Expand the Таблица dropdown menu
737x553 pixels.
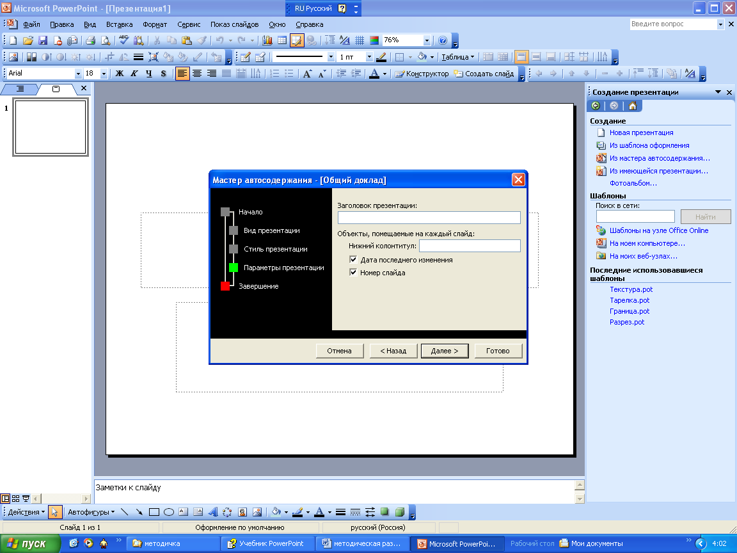pyautogui.click(x=458, y=57)
